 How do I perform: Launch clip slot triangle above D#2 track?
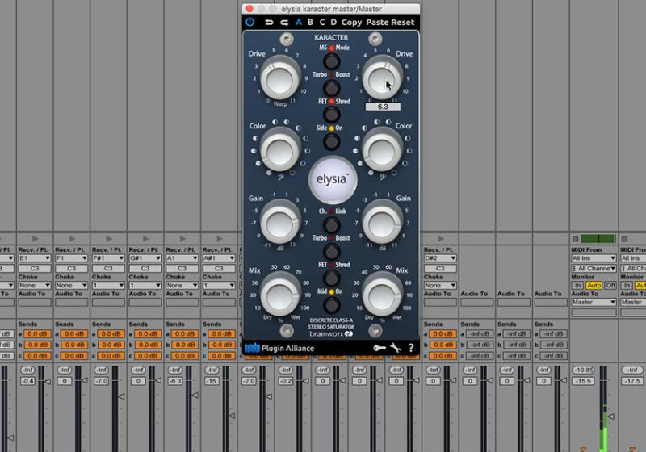click(x=441, y=239)
